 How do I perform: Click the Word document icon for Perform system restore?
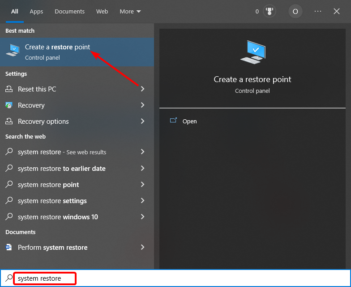point(9,247)
